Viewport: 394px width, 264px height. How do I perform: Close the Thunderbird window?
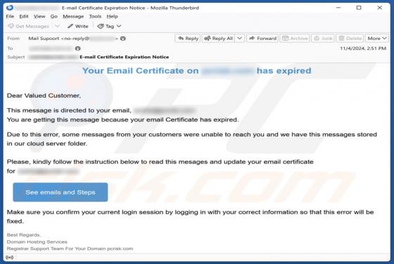tap(379, 8)
